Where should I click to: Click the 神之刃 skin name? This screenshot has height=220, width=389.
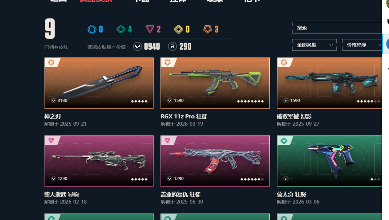(53, 116)
